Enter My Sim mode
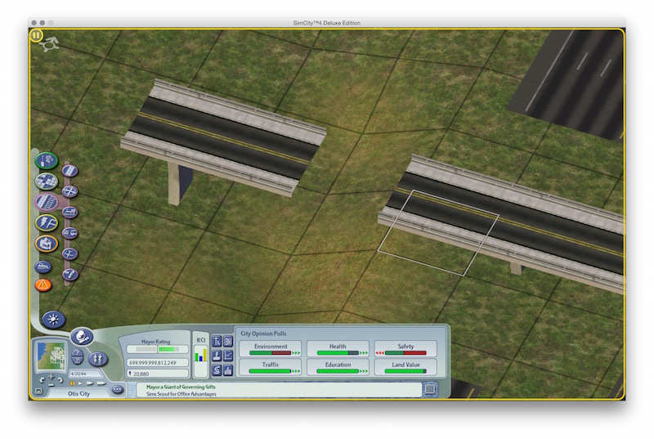This screenshot has width=654, height=439. tap(98, 359)
